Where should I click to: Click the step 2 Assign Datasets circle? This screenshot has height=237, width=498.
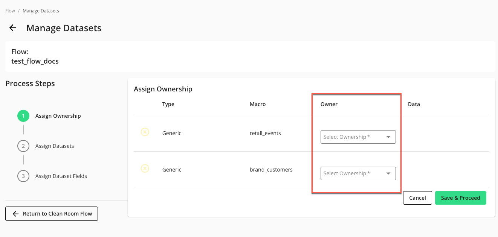(23, 146)
